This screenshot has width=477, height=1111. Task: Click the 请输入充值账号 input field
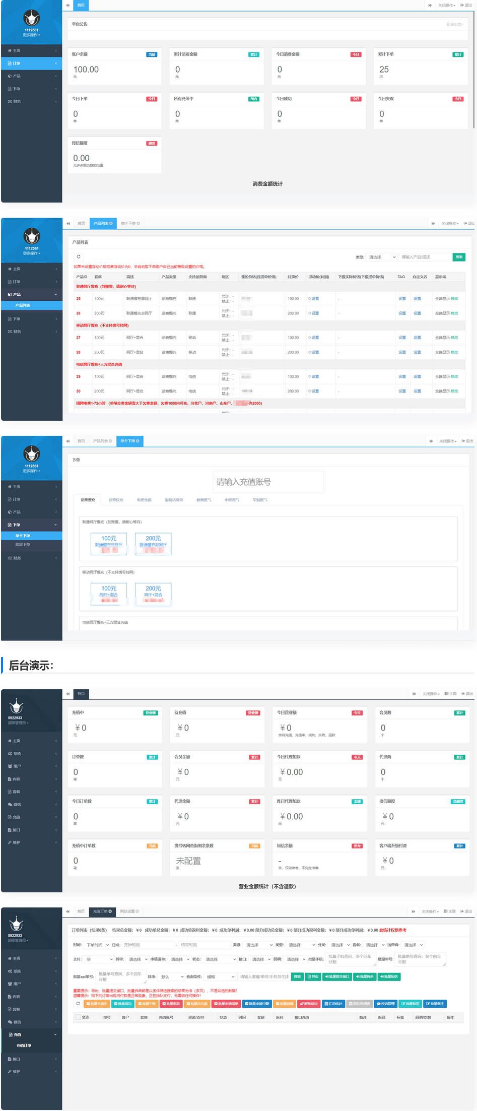(268, 482)
